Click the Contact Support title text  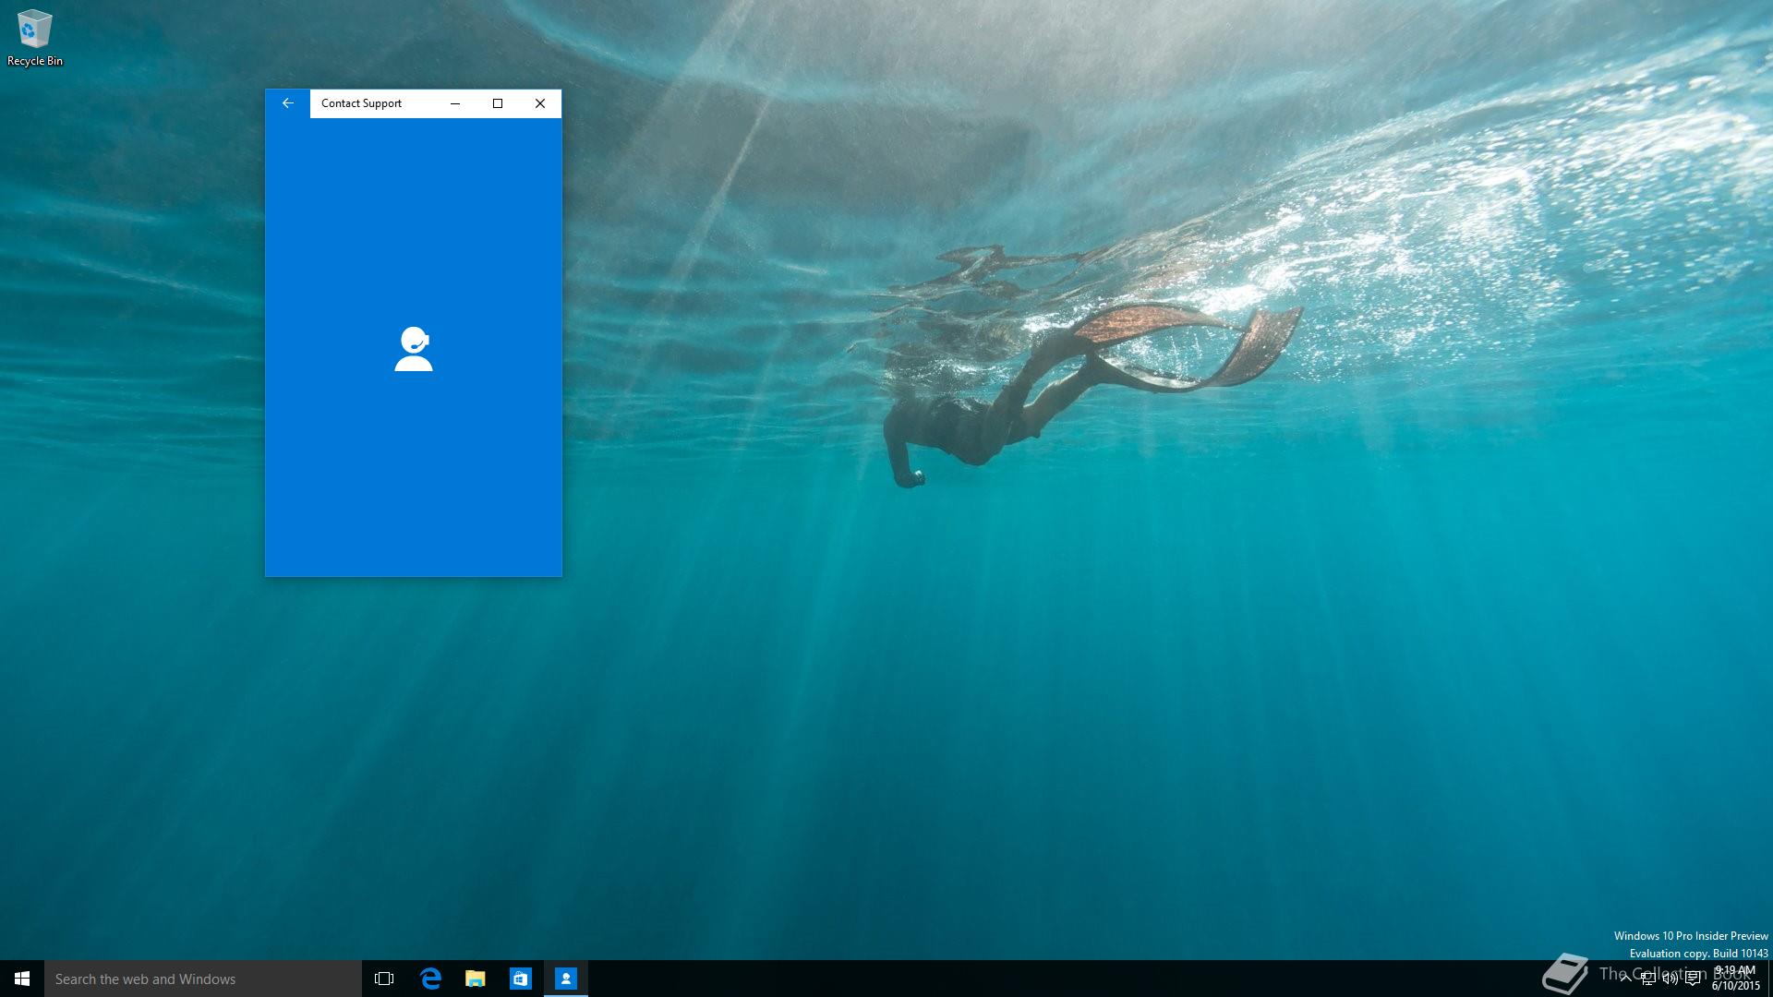[361, 103]
